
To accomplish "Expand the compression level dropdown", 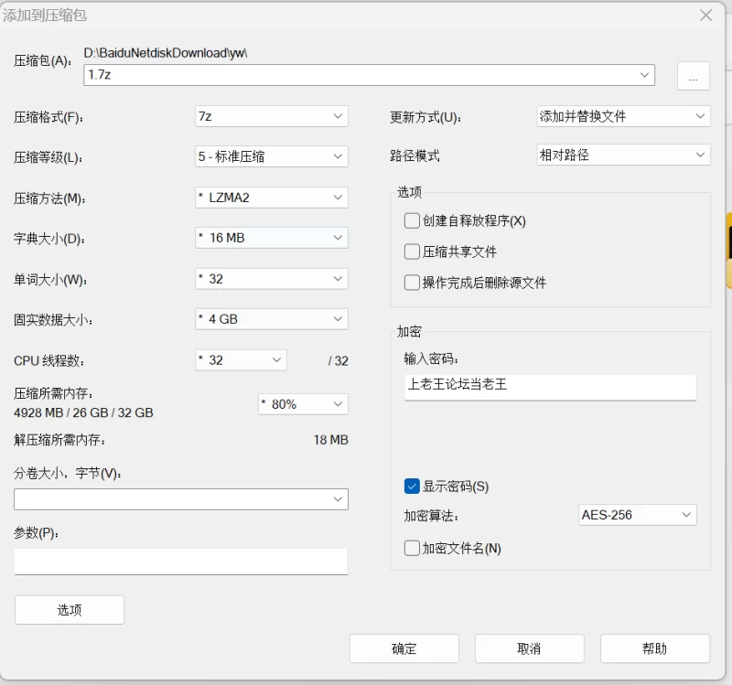I will click(x=272, y=156).
